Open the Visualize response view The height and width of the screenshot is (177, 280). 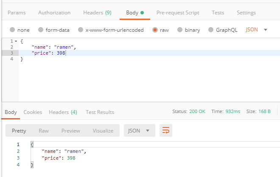click(x=103, y=131)
